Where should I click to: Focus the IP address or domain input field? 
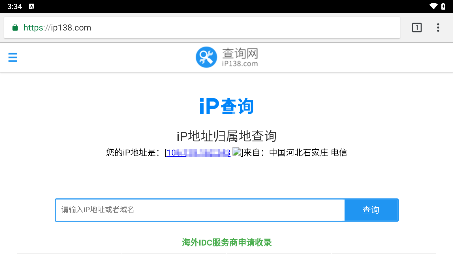click(198, 210)
